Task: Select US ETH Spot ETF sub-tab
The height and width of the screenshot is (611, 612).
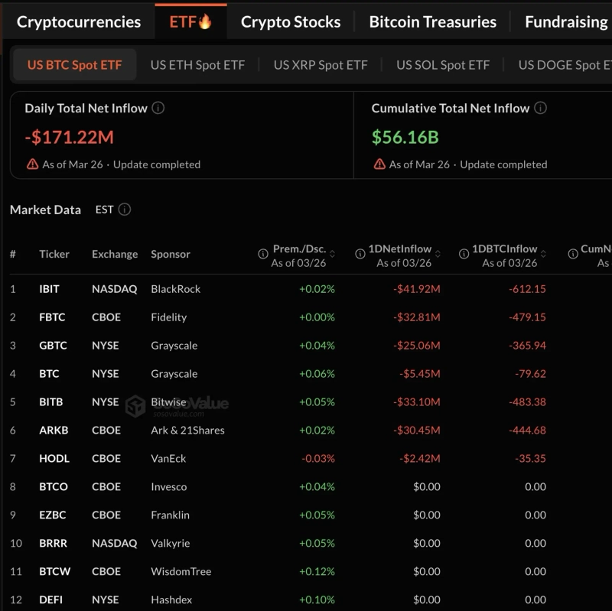Action: coord(197,65)
